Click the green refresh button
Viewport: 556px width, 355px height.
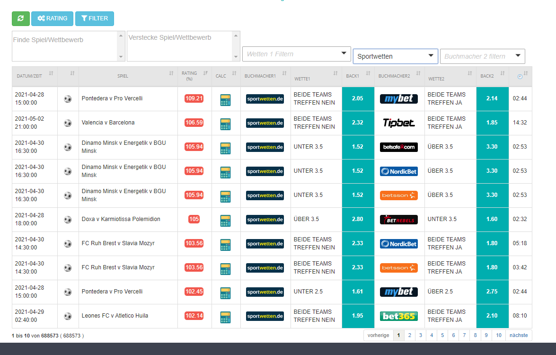tap(20, 18)
